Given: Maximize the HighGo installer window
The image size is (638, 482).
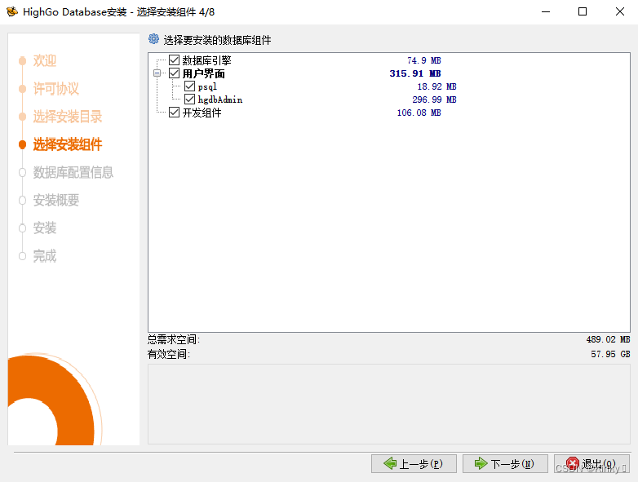Looking at the screenshot, I should 583,11.
